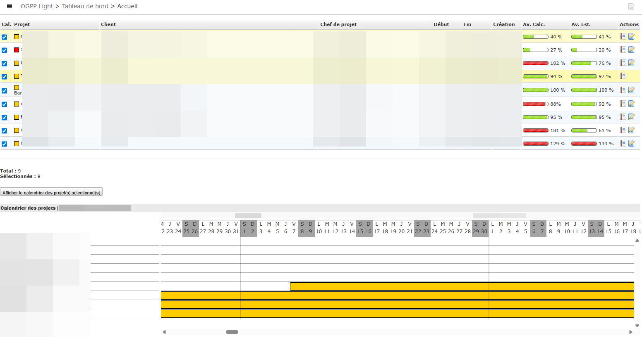This screenshot has height=357, width=642.
Task: Open the document icon in the top-right corner
Action: coord(631,7)
